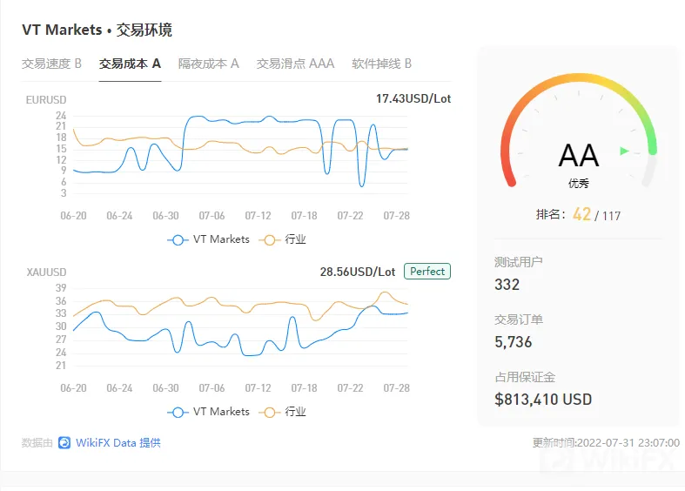685x491 pixels.
Task: Open the 交易滑点 AAA tab
Action: tap(295, 64)
